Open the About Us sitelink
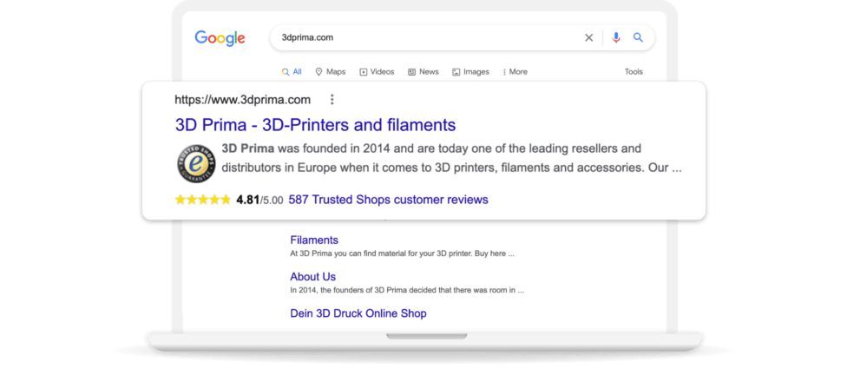Screen dimensions: 847x369 click(x=312, y=277)
